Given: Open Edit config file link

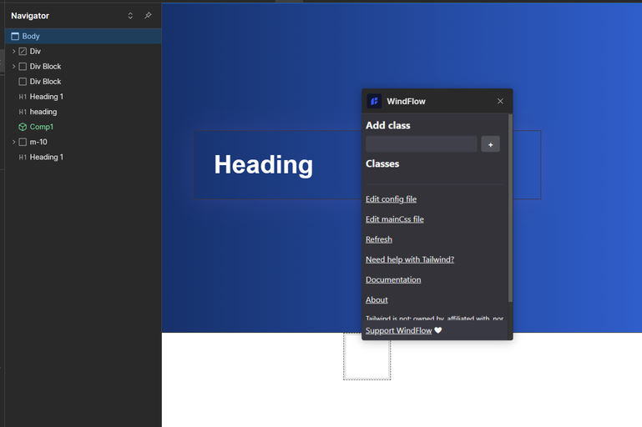Looking at the screenshot, I should point(391,199).
